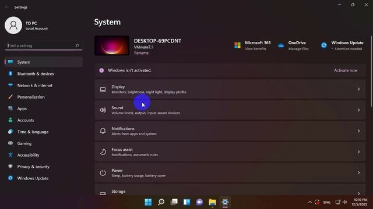
Task: Open Accessibility settings
Action: click(x=44, y=155)
